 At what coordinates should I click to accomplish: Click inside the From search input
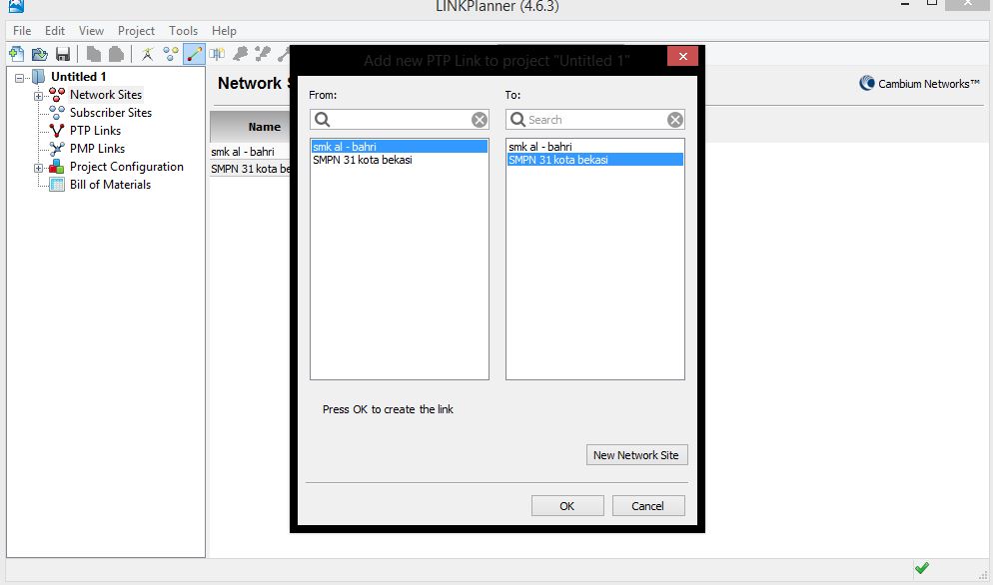[401, 120]
